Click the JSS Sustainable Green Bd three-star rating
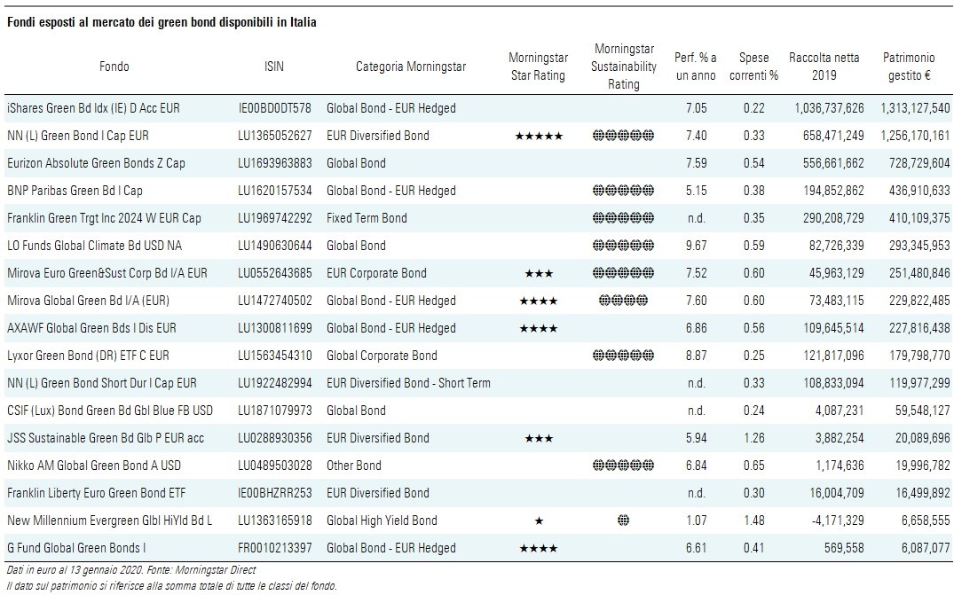 pyautogui.click(x=538, y=438)
